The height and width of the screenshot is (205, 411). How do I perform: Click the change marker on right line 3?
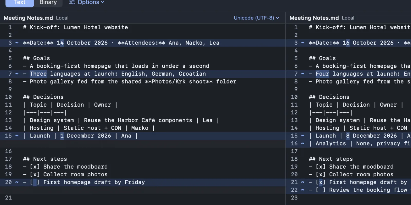(x=303, y=43)
